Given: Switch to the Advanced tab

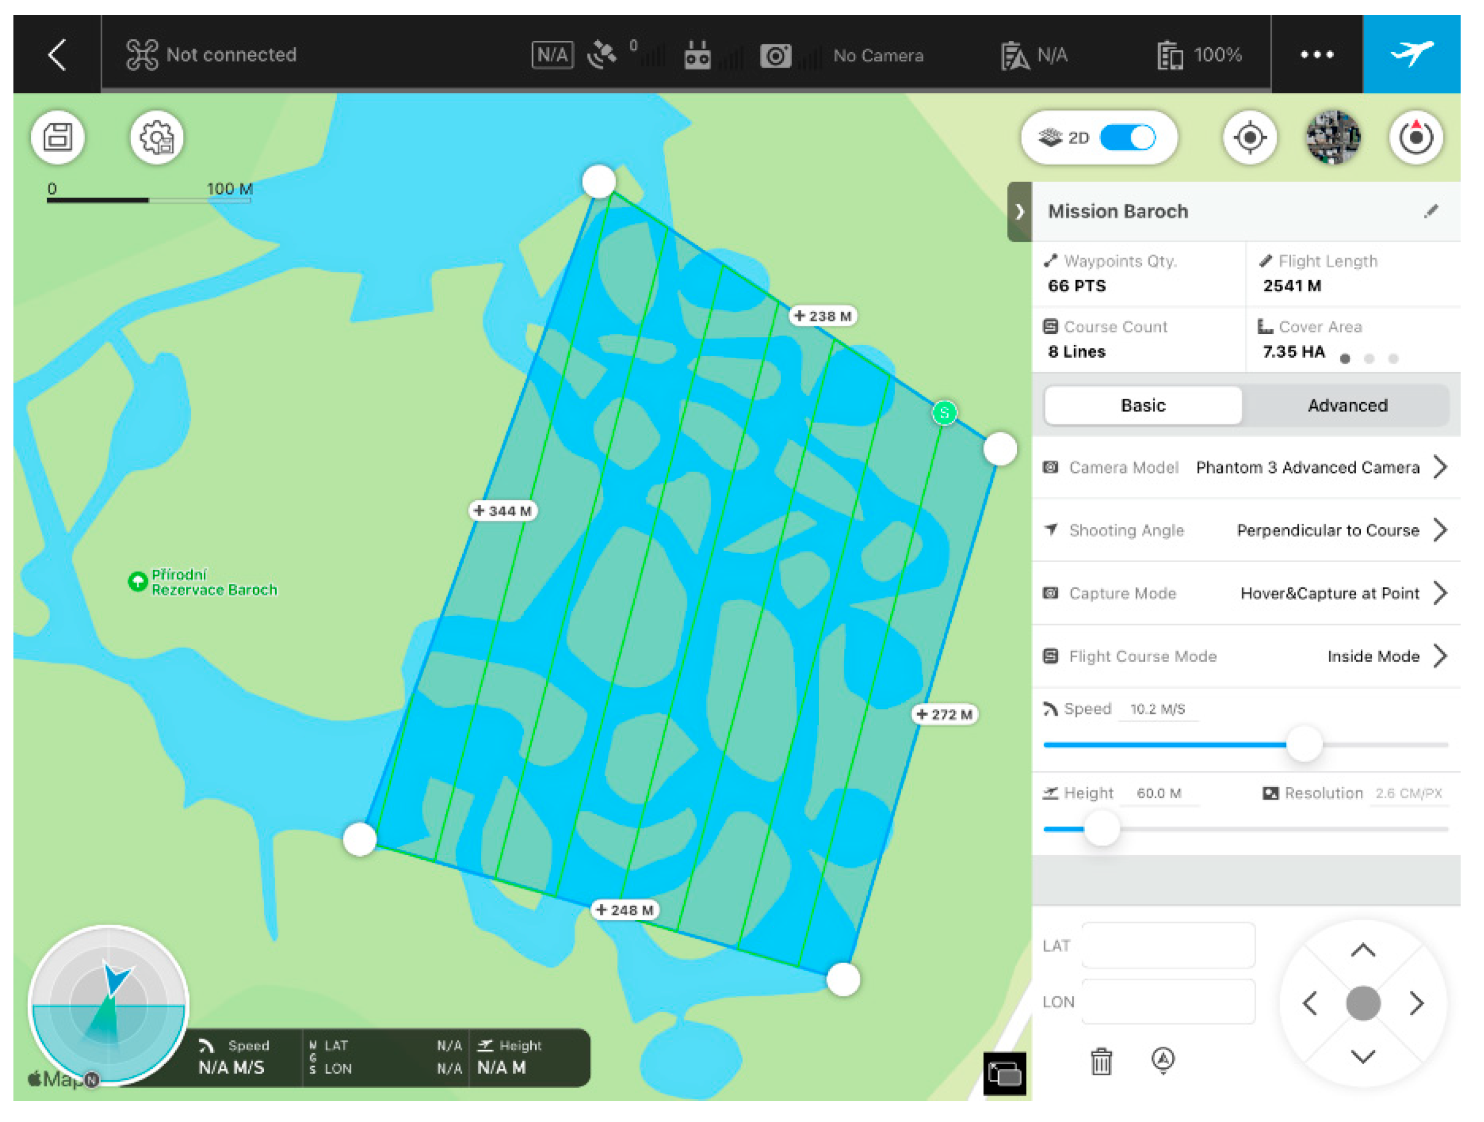Looking at the screenshot, I should [1349, 406].
